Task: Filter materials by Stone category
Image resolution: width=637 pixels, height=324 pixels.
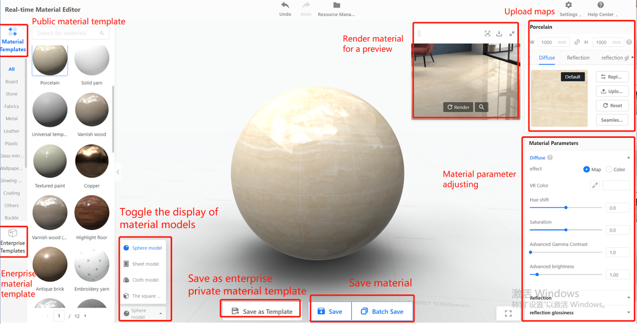Action: tap(12, 94)
